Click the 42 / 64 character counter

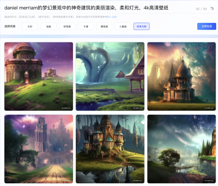(x=201, y=9)
